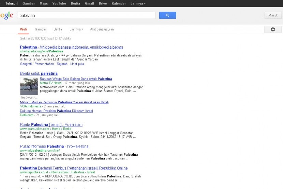
Task: Click the Detikcom source label
Action: coord(27,115)
